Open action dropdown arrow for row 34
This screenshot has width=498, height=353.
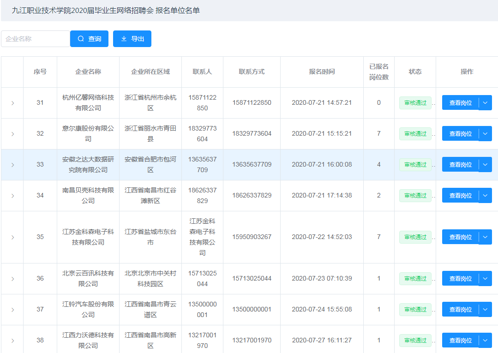click(x=485, y=195)
